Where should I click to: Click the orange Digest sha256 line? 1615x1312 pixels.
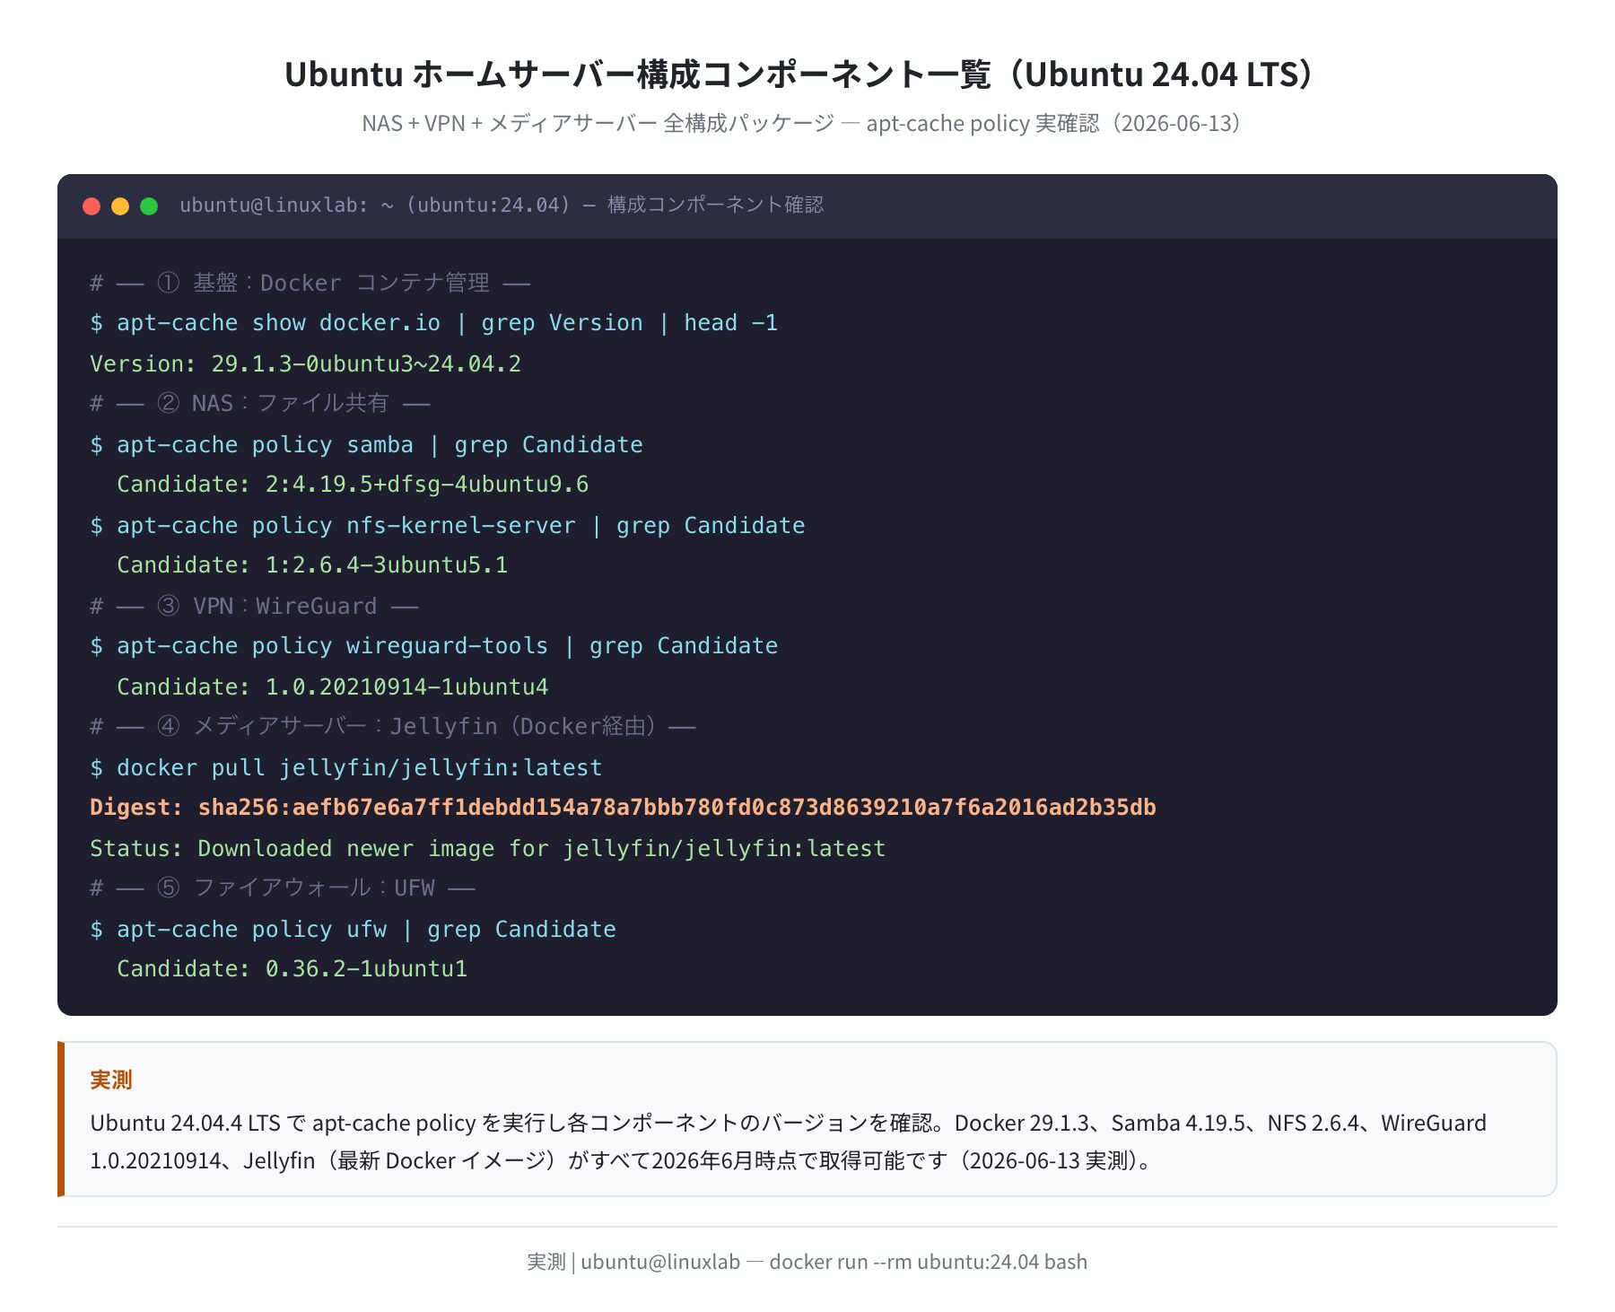[623, 808]
